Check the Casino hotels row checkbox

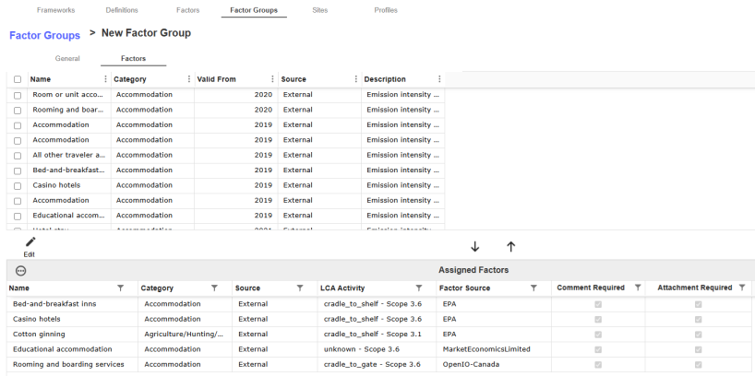[18, 185]
